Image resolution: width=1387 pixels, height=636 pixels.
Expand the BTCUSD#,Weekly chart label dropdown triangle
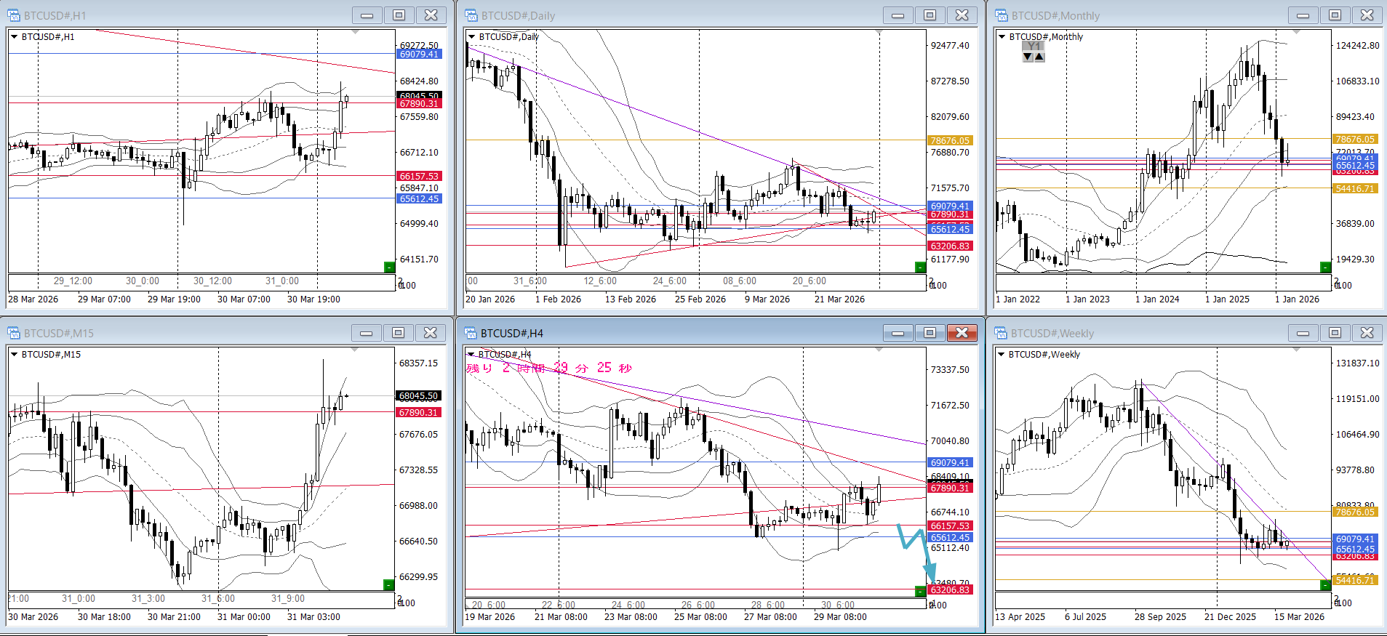(x=1002, y=354)
